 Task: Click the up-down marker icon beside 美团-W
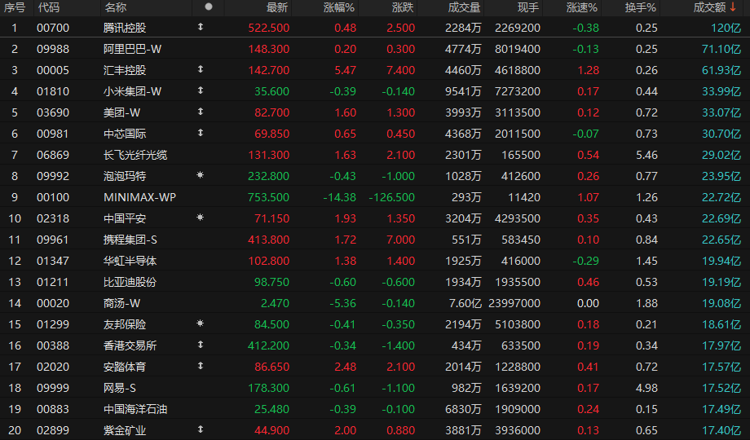click(201, 112)
